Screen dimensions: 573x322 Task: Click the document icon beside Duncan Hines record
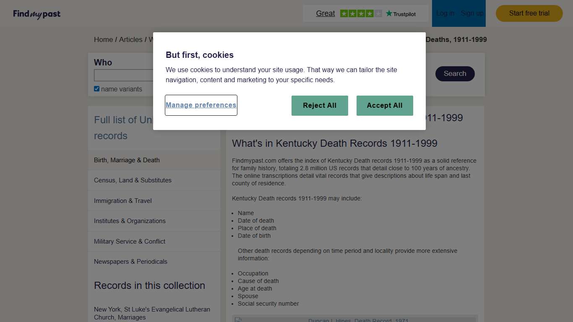click(x=238, y=319)
